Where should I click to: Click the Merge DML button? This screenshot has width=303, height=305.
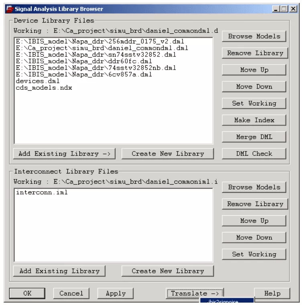[x=254, y=137]
